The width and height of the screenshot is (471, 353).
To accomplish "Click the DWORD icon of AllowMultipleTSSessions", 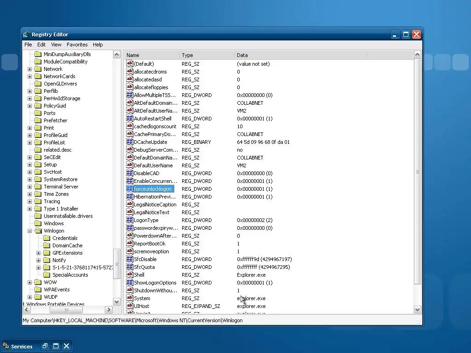I will [x=129, y=95].
